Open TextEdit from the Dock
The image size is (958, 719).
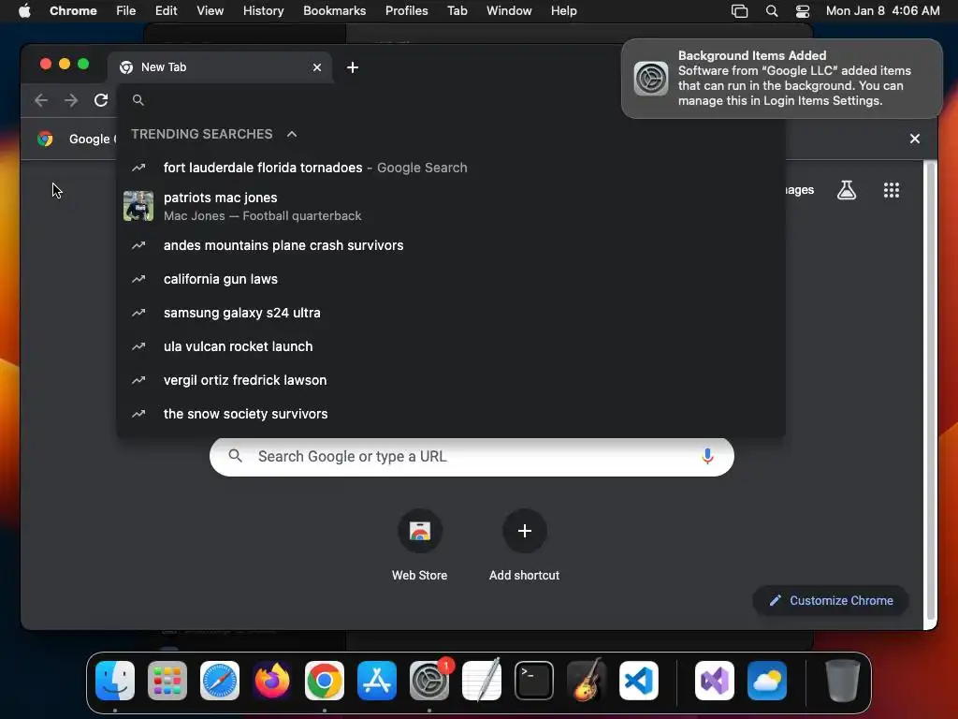(482, 681)
